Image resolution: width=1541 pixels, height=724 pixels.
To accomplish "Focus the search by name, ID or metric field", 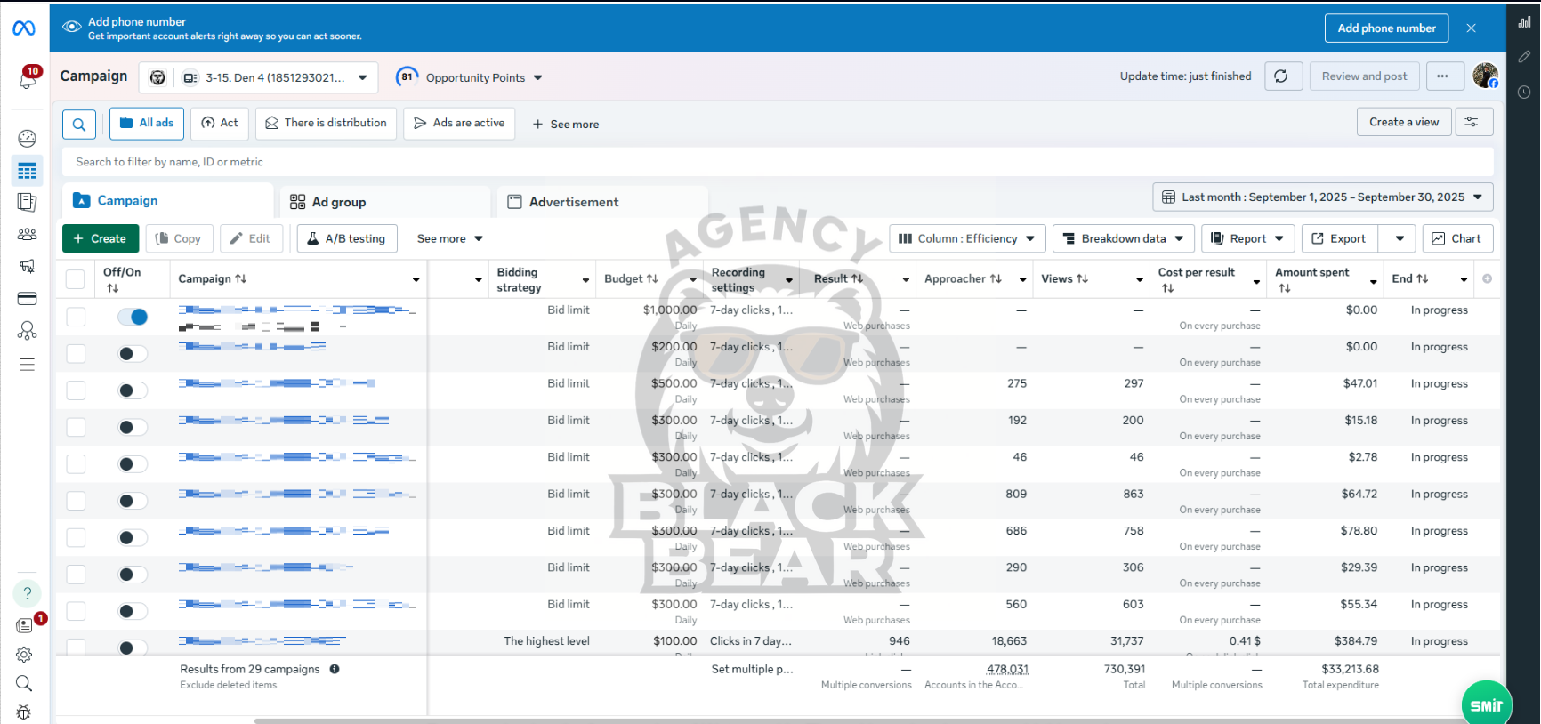I will (778, 162).
